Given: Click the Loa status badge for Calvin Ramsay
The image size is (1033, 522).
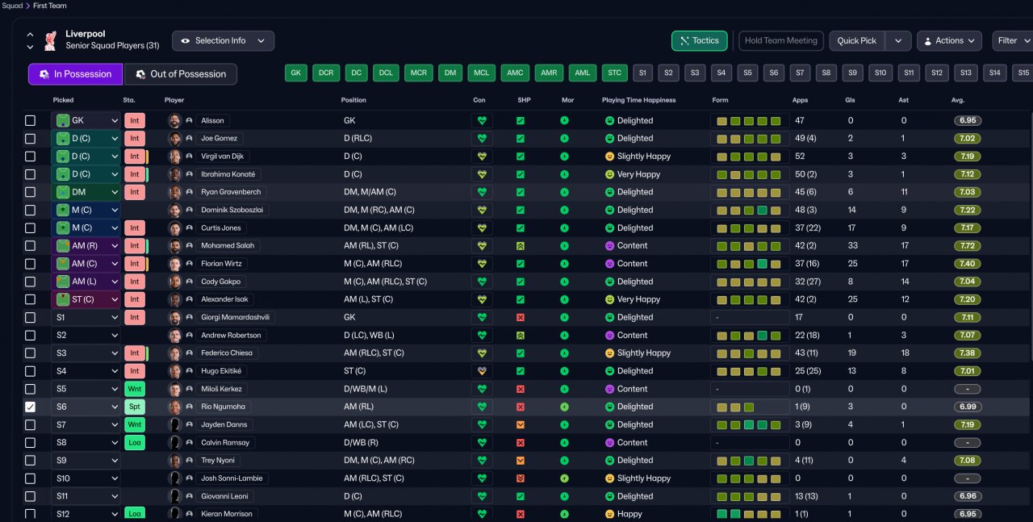Looking at the screenshot, I should [x=135, y=443].
